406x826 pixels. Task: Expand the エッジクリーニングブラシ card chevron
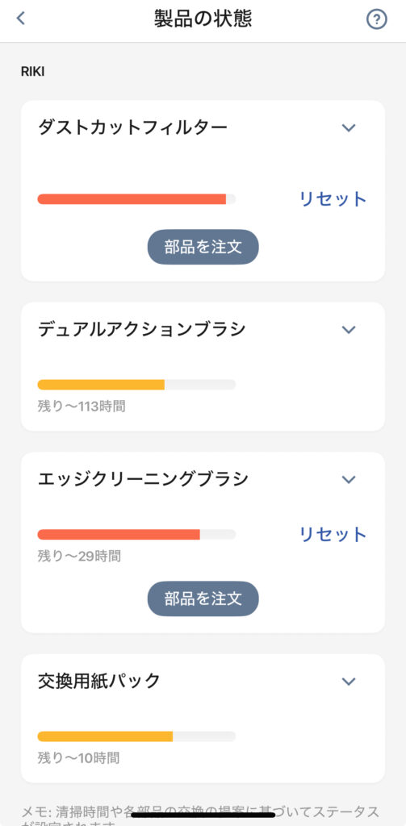coord(349,479)
